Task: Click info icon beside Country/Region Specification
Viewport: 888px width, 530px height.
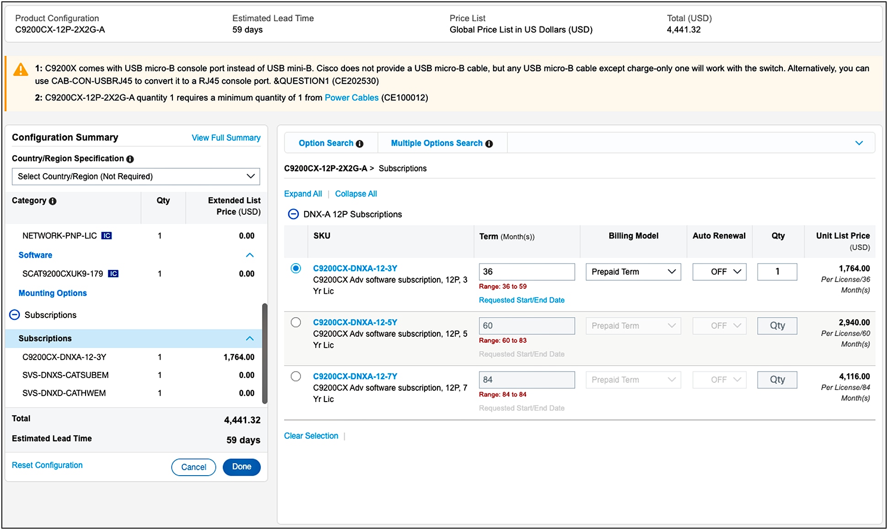Action: (130, 159)
